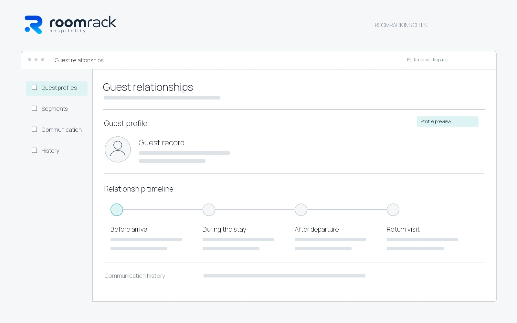Click the Communication history label
This screenshot has height=323, width=517.
135,276
